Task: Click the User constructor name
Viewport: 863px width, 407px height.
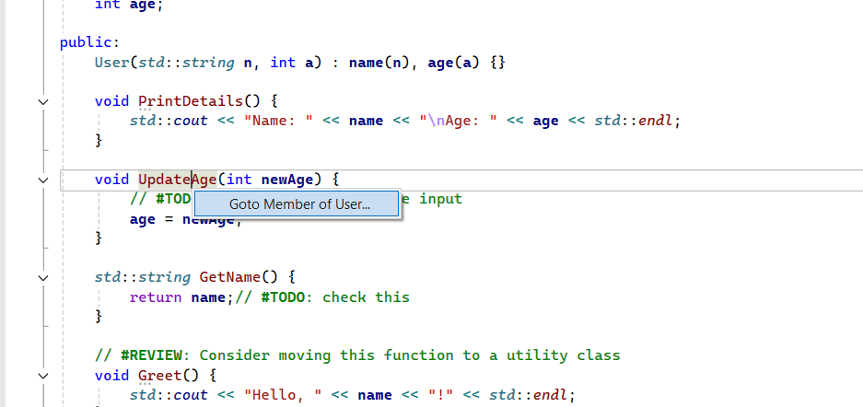Action: coord(111,63)
